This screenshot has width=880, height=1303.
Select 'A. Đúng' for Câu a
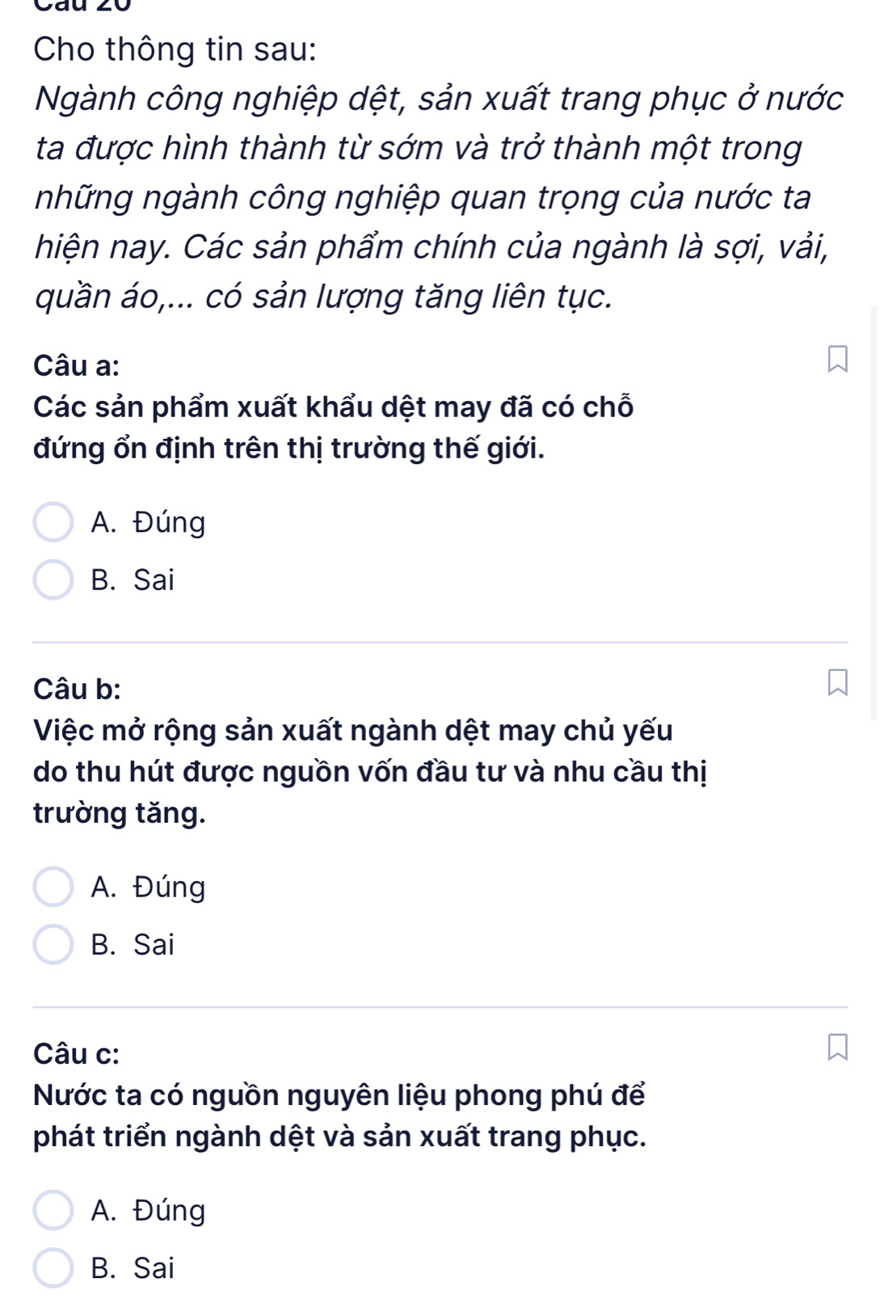click(x=53, y=523)
